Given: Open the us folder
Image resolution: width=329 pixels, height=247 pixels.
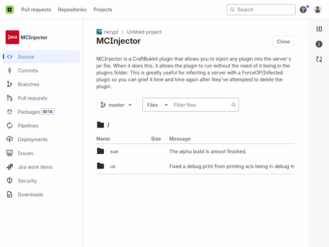Looking at the screenshot, I should click(x=113, y=166).
